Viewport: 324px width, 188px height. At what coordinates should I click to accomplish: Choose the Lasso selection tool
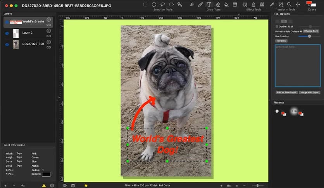pos(163,5)
